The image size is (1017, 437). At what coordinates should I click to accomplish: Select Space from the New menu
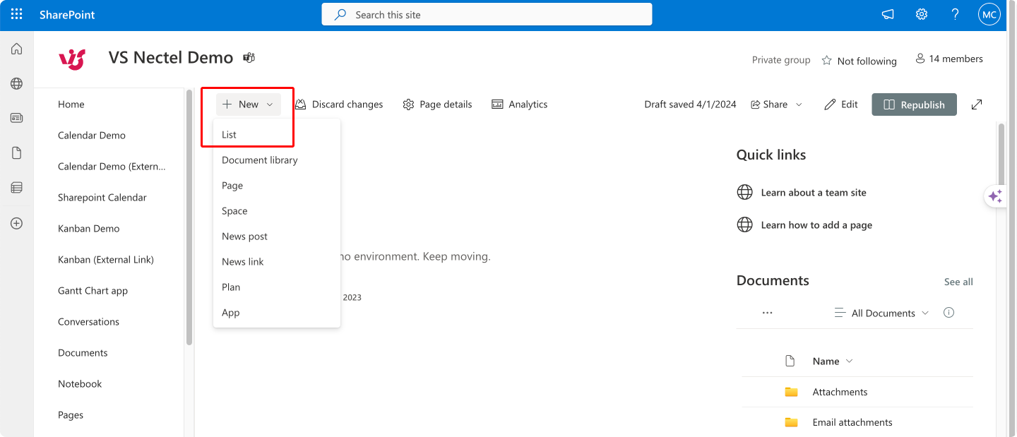[x=277, y=210]
